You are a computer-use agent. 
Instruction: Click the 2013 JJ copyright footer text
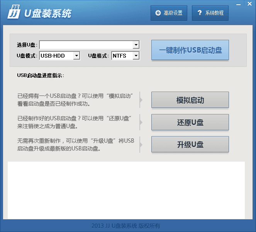(x=126, y=226)
